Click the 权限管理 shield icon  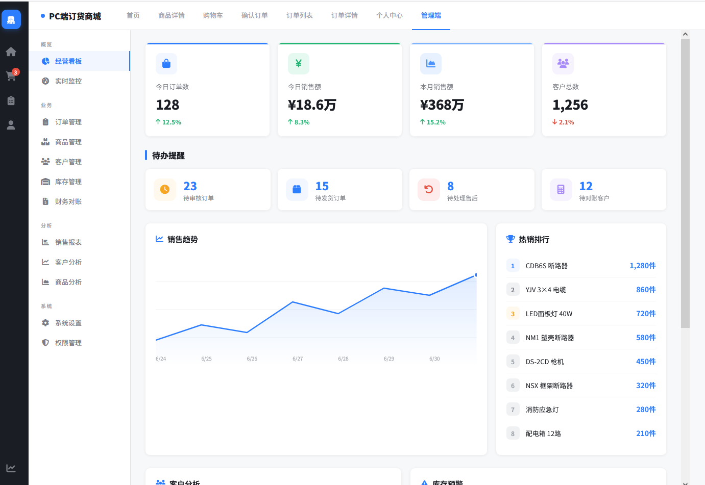click(x=45, y=343)
